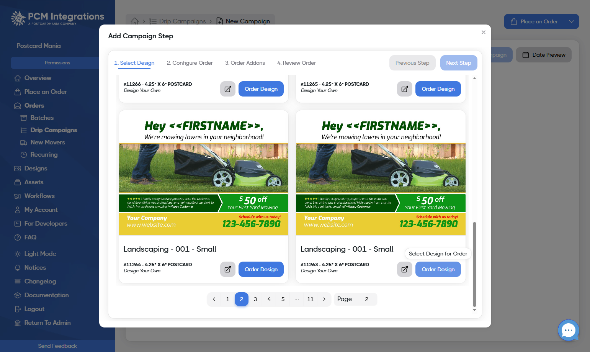Click Order Design for #11266
Viewport: 590px width, 352px height.
click(x=261, y=89)
